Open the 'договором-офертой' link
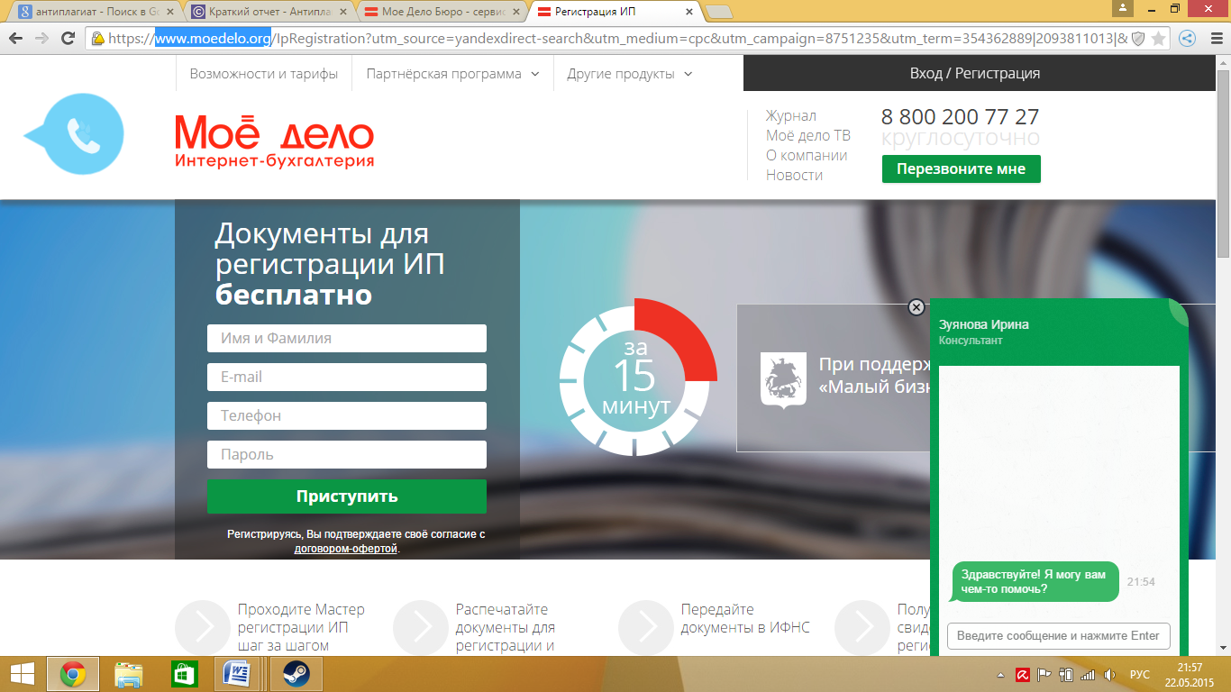 (346, 548)
